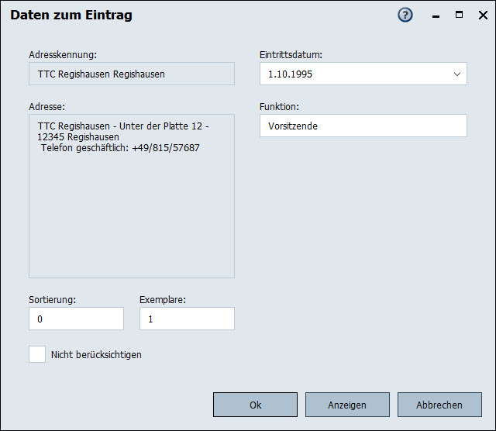
Task: Open the help question mark icon
Action: click(405, 16)
